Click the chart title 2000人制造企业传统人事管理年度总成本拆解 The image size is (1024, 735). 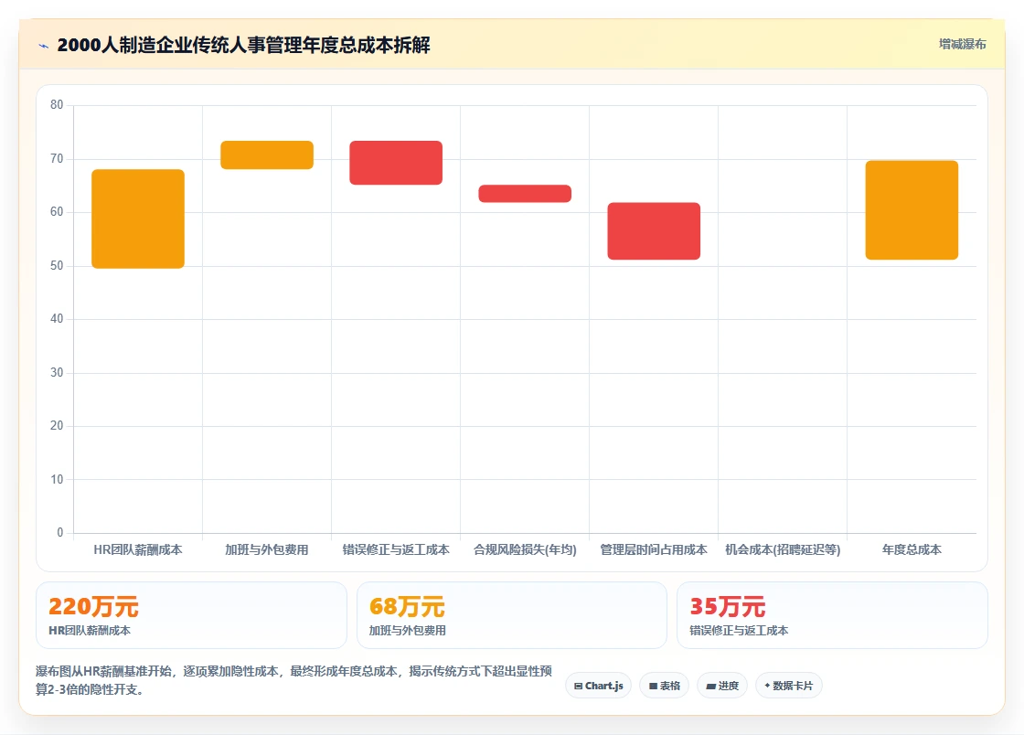pos(243,45)
